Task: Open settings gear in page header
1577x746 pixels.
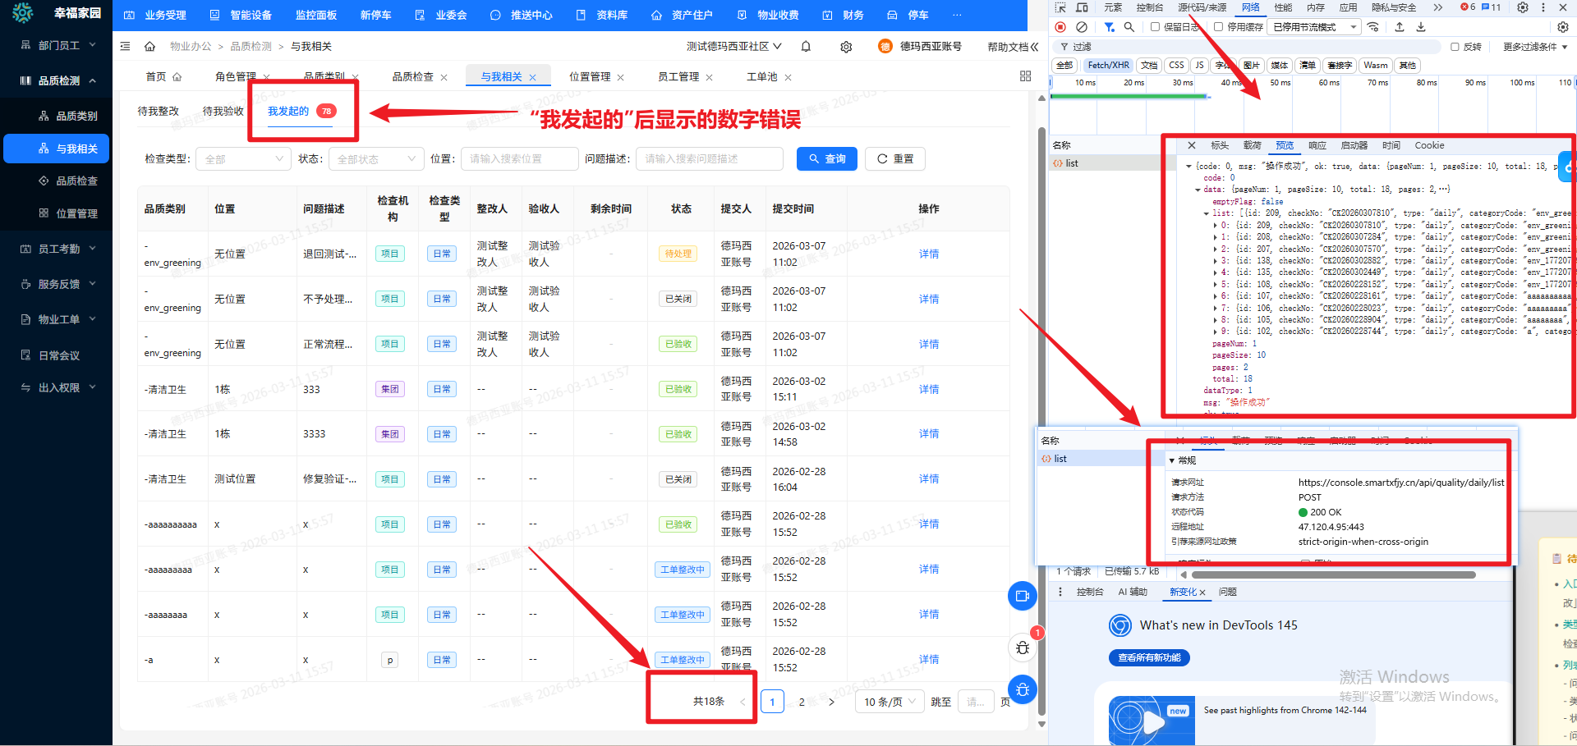Action: (846, 47)
